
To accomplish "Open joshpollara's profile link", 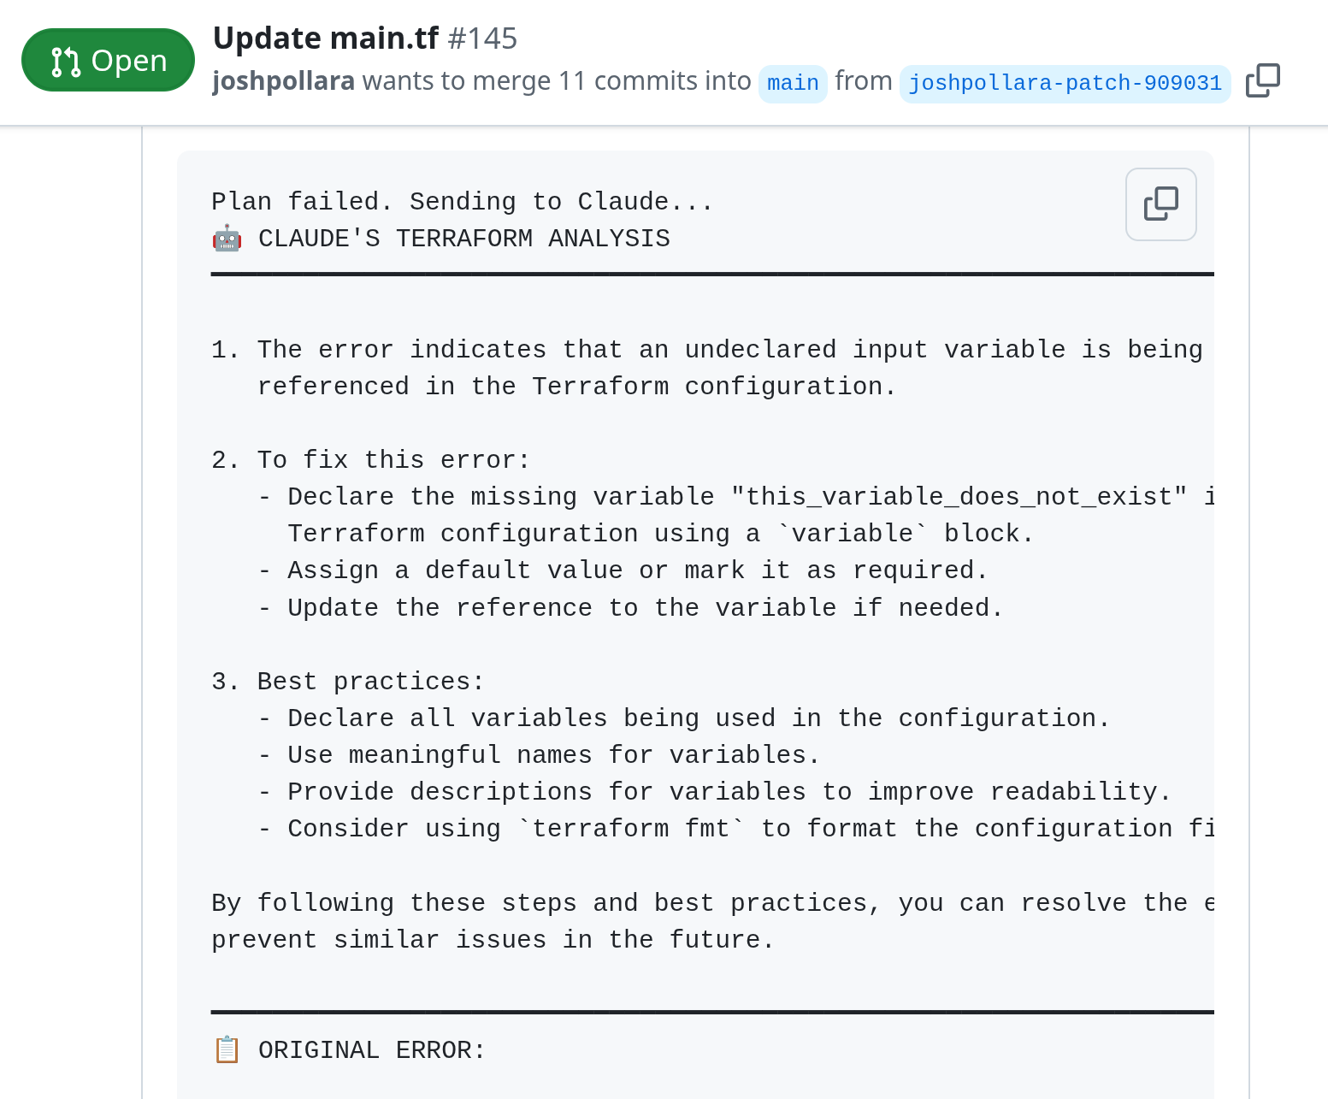I will [x=283, y=81].
